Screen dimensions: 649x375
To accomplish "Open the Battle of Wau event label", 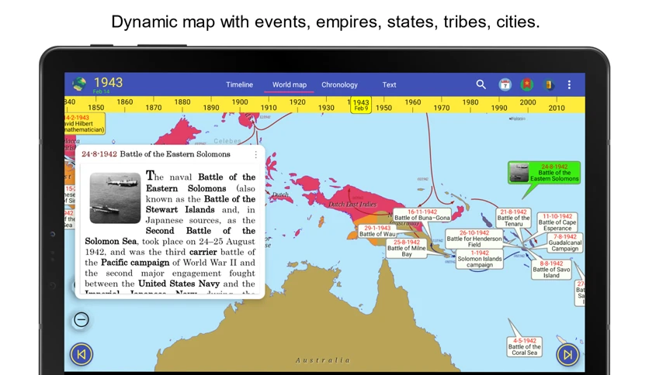I will click(377, 231).
